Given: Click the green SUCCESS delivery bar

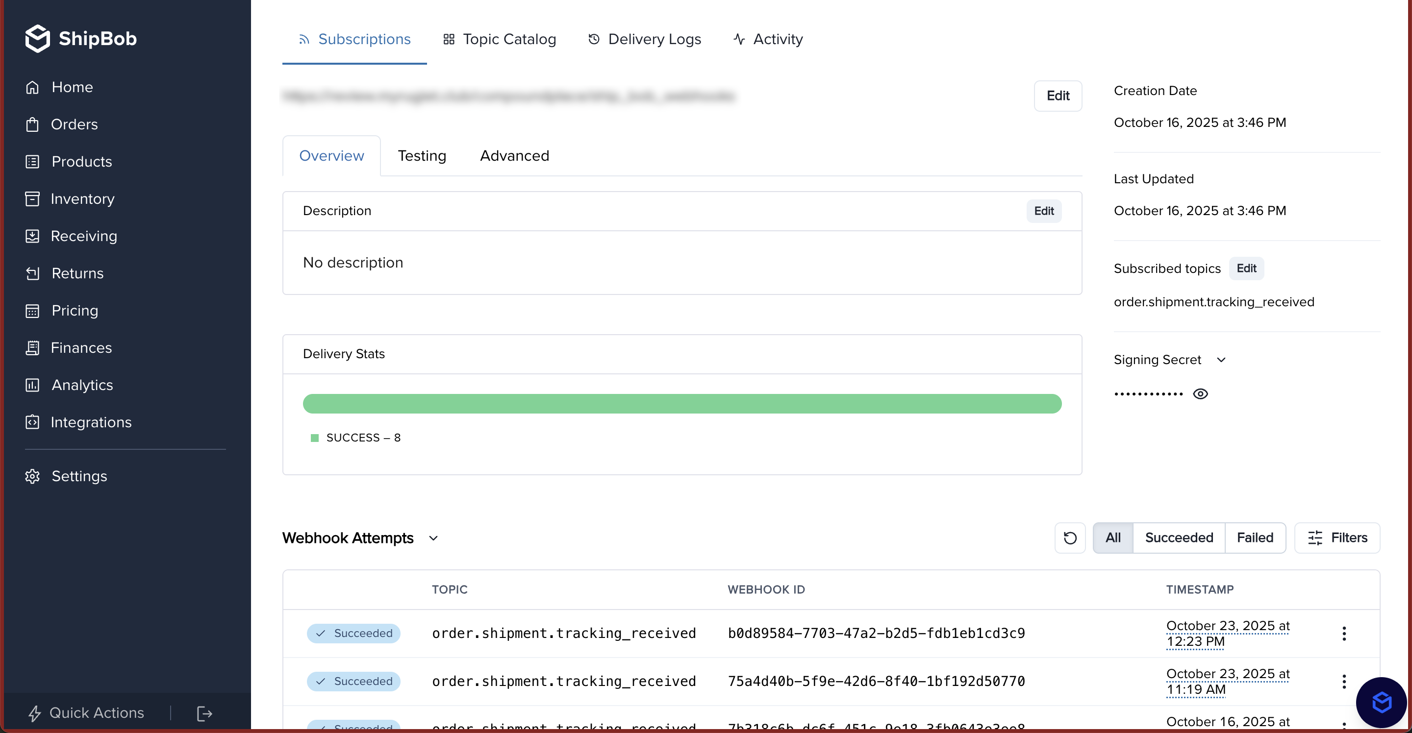Looking at the screenshot, I should pyautogui.click(x=682, y=403).
